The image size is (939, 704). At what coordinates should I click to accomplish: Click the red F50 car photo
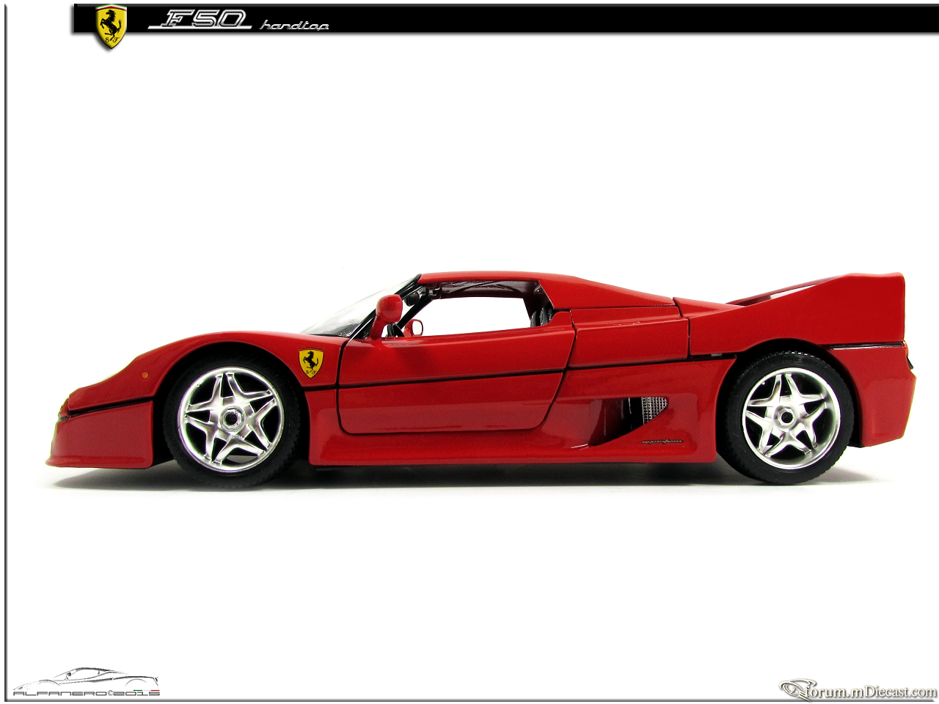tap(481, 379)
